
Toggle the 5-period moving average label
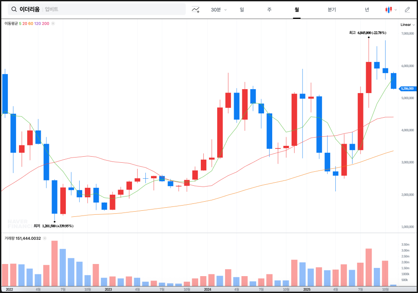click(x=20, y=23)
